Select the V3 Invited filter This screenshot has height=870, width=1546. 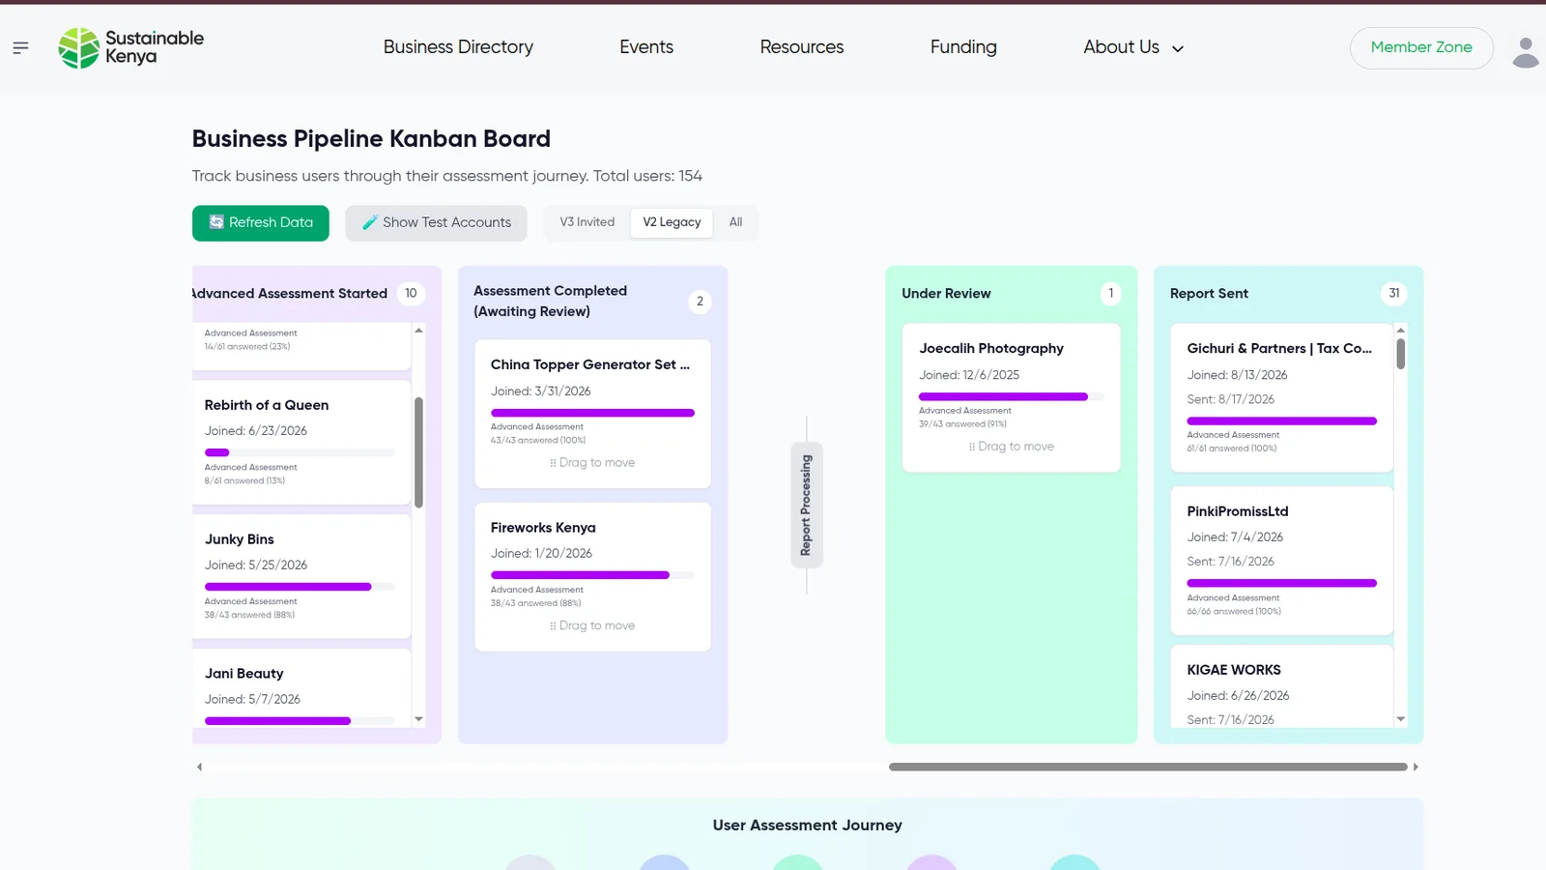pyautogui.click(x=587, y=222)
